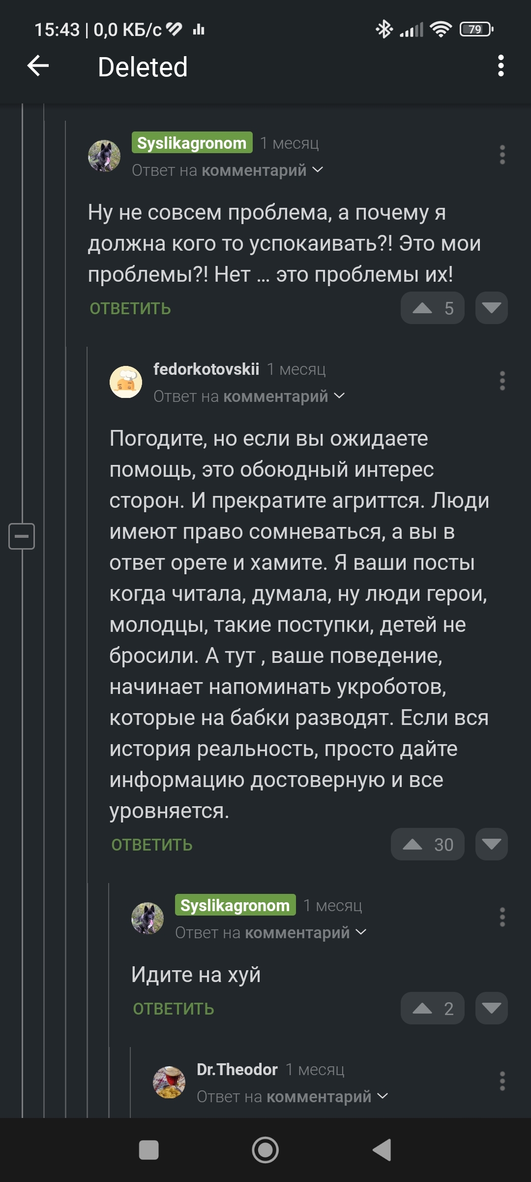The height and width of the screenshot is (1182, 531).
Task: Downvote the short Syslikagronom reply with 2 points
Action: [491, 1008]
